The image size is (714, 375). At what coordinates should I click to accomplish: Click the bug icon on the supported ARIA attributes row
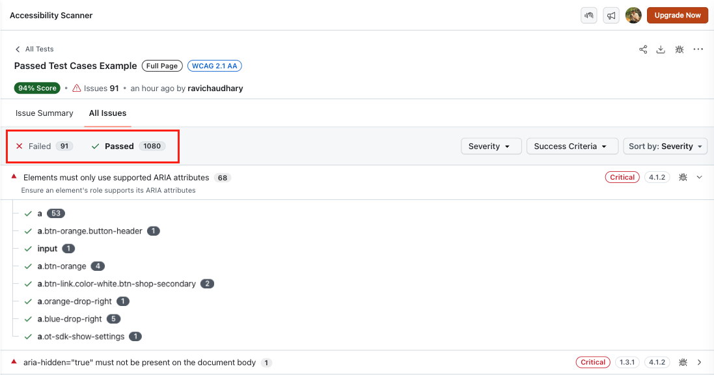[683, 177]
